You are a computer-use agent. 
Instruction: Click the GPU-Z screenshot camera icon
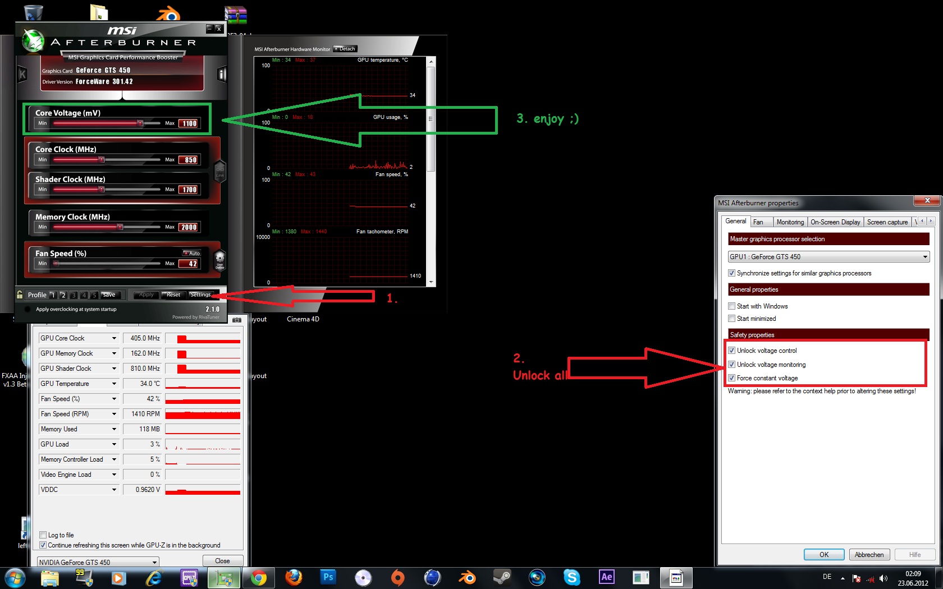(x=237, y=320)
